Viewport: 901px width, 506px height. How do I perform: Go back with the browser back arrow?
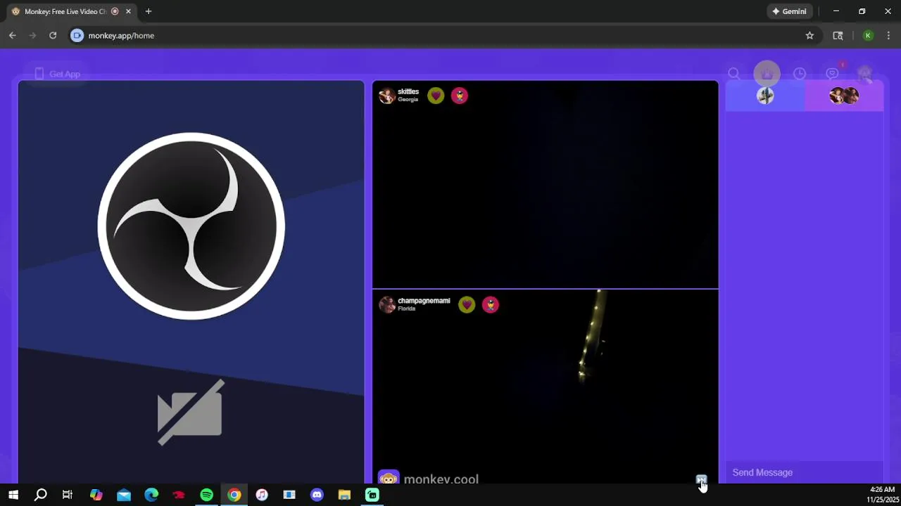[x=13, y=35]
